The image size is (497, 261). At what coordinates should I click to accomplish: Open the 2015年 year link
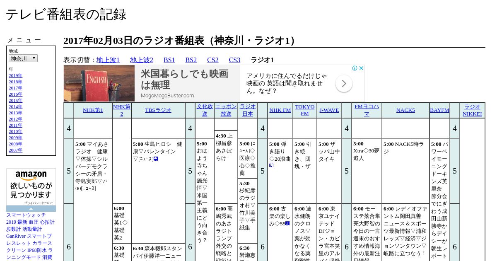pos(15,100)
